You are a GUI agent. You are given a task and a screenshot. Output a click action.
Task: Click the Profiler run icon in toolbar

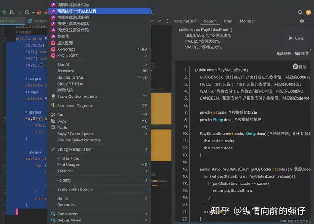pos(27,13)
